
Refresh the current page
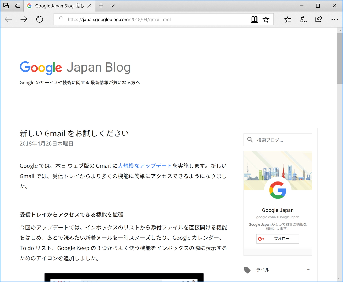[39, 19]
